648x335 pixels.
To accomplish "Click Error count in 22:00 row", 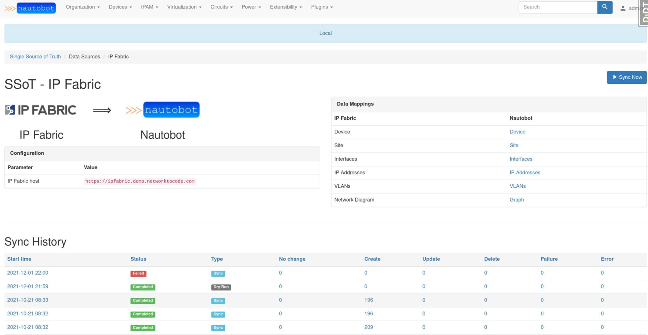I will coord(602,273).
